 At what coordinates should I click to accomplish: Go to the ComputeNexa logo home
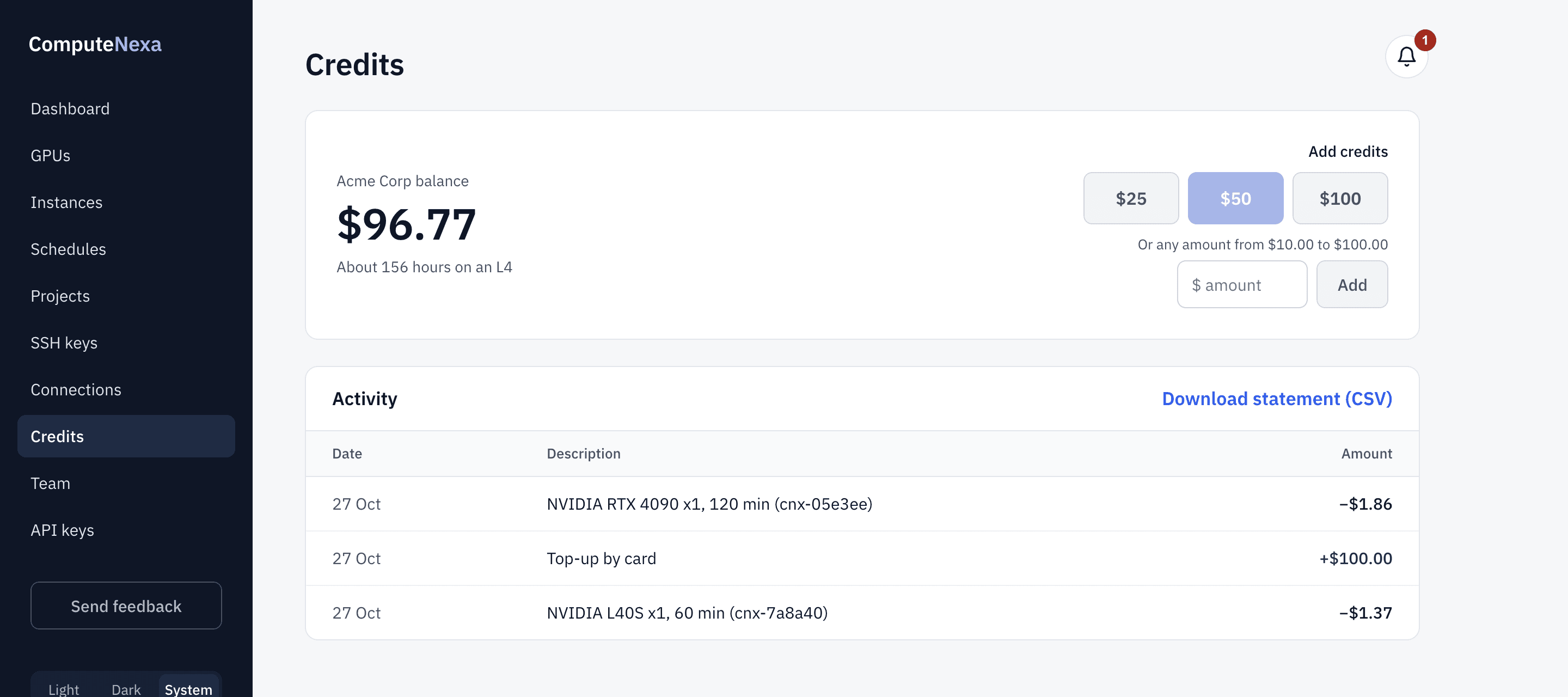[x=95, y=44]
